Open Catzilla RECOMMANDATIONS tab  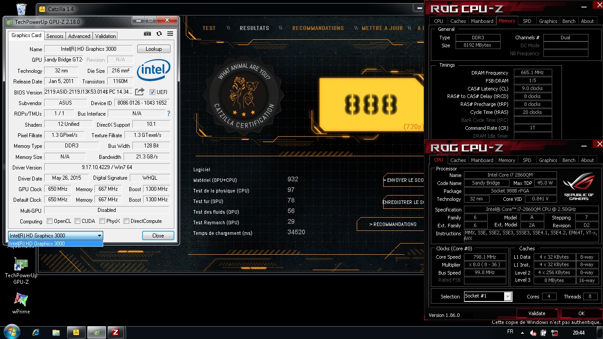point(318,28)
